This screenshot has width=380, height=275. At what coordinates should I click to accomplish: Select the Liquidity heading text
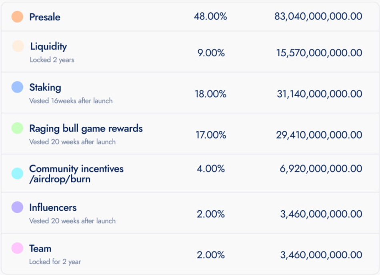click(x=48, y=46)
